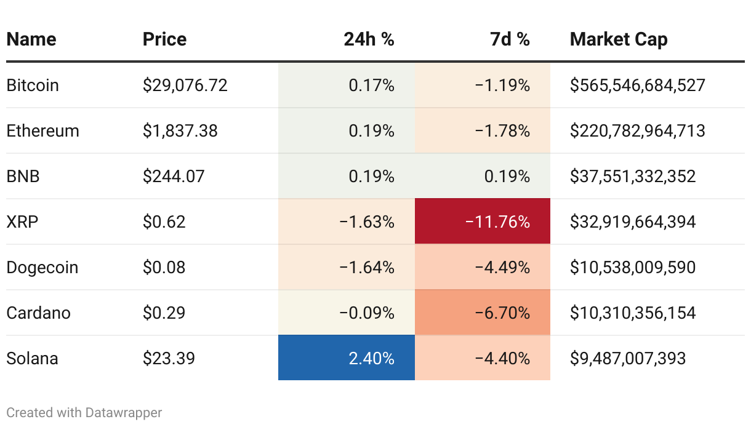
Task: Select the Cardano name cell
Action: pos(38,313)
